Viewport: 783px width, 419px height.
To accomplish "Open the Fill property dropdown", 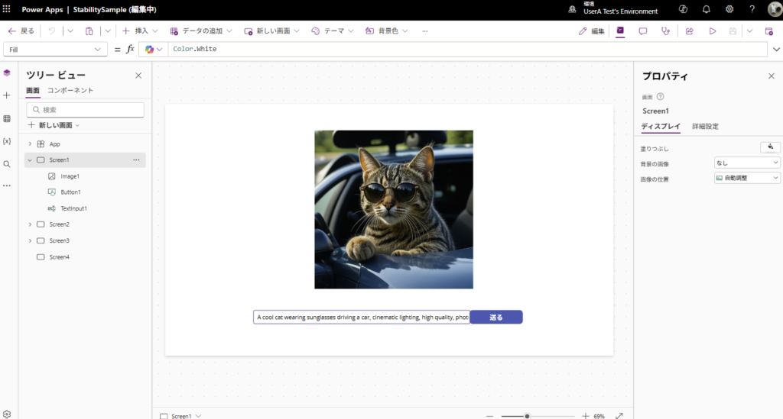I will point(55,49).
